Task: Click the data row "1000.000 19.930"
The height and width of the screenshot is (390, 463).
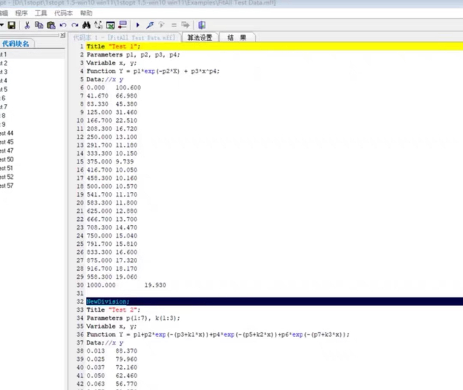Action: pyautogui.click(x=126, y=285)
